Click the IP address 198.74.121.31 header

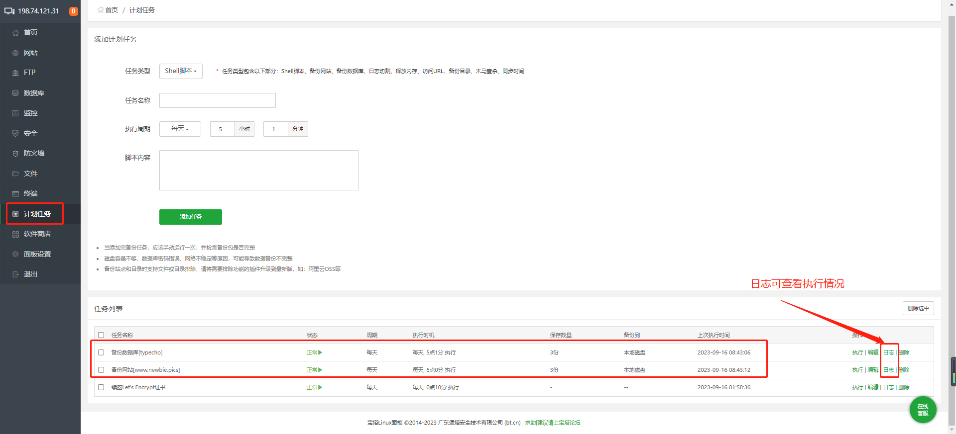[38, 11]
